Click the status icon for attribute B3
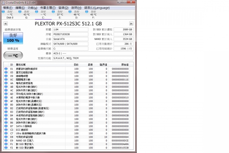This screenshot has width=229, height=153. tap(6, 112)
